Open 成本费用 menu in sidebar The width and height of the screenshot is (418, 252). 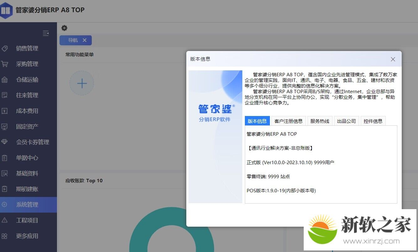coord(28,111)
